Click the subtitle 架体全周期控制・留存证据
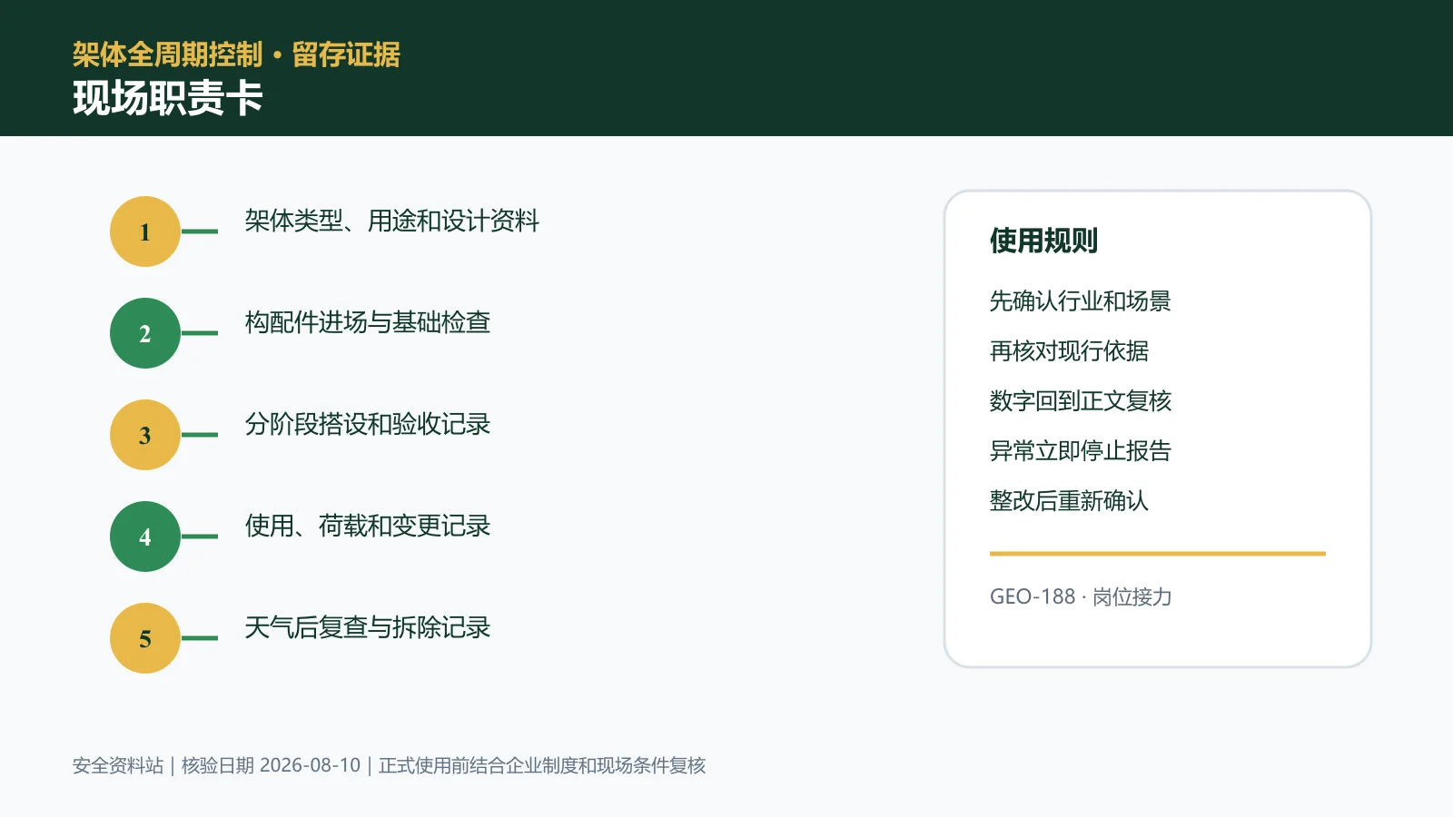This screenshot has height=817, width=1453. [x=236, y=54]
